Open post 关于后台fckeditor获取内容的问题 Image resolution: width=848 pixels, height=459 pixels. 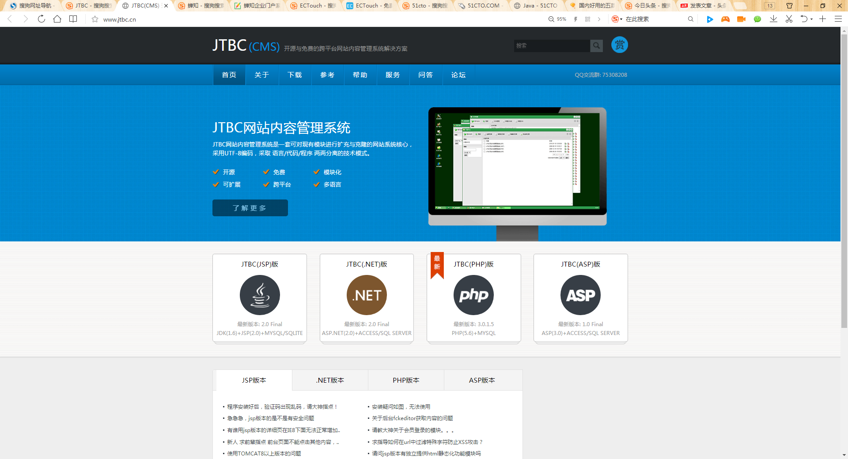click(x=412, y=418)
